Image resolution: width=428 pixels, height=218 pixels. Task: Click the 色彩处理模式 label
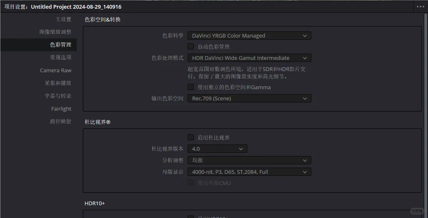tap(167, 58)
